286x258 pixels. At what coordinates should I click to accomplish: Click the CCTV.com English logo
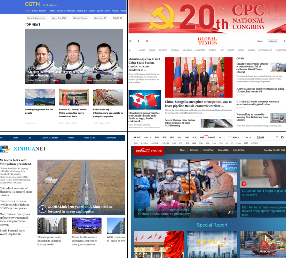coord(149,150)
